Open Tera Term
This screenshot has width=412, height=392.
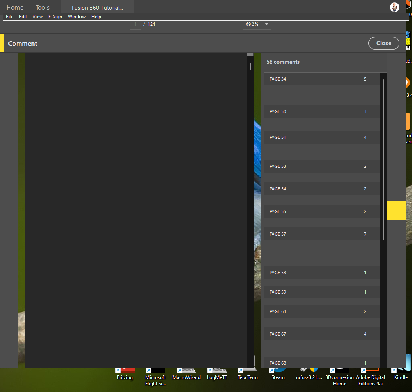click(247, 371)
